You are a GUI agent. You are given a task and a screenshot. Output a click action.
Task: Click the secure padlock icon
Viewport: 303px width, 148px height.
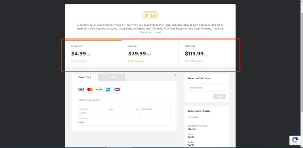click(x=175, y=75)
